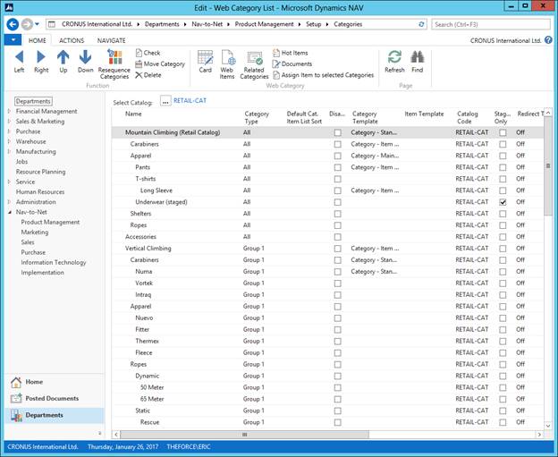This screenshot has height=457, width=558.
Task: Click the Right arrow function icon
Action: [x=41, y=61]
